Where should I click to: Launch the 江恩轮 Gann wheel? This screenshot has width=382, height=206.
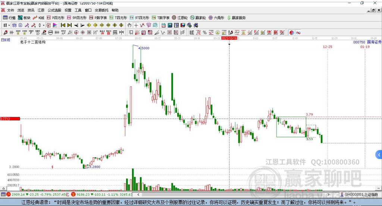tap(180, 18)
